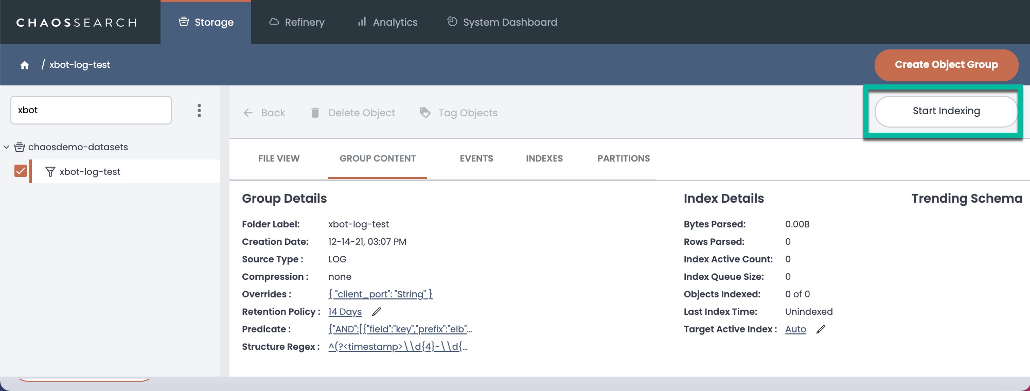Click the CHAOSSEARCH logo
The height and width of the screenshot is (391, 1030).
[x=77, y=23]
